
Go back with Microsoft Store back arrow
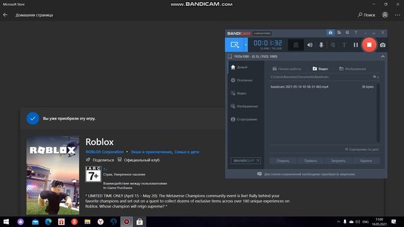click(5, 15)
